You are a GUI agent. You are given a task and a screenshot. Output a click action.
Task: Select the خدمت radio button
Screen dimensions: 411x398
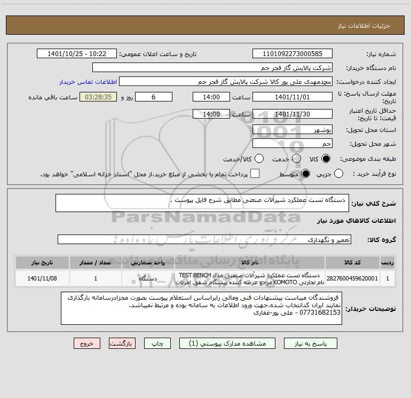click(x=296, y=159)
